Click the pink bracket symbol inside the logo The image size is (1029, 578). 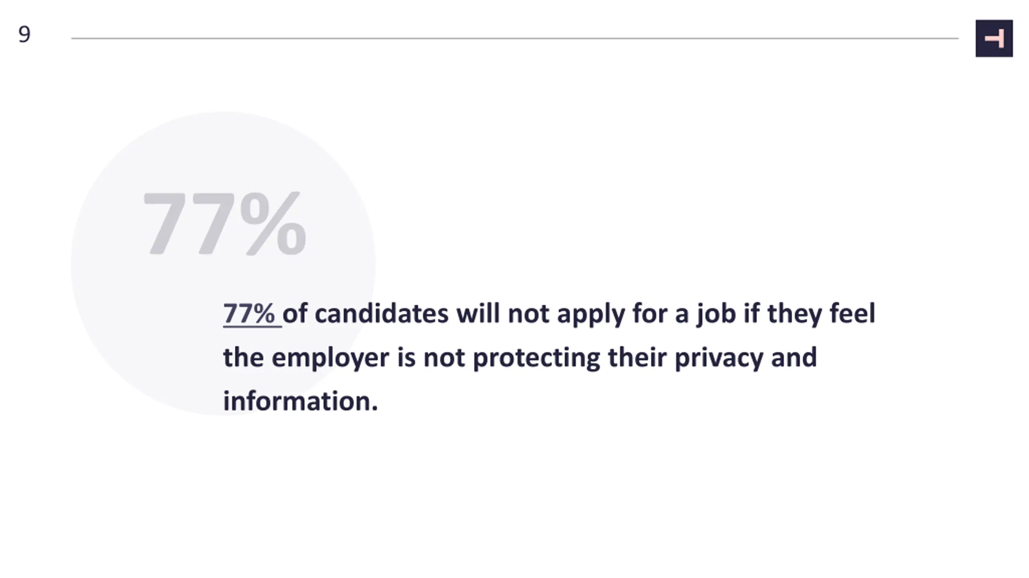[994, 39]
